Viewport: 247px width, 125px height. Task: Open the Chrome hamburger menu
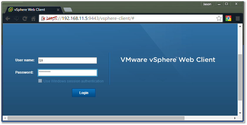[238, 18]
